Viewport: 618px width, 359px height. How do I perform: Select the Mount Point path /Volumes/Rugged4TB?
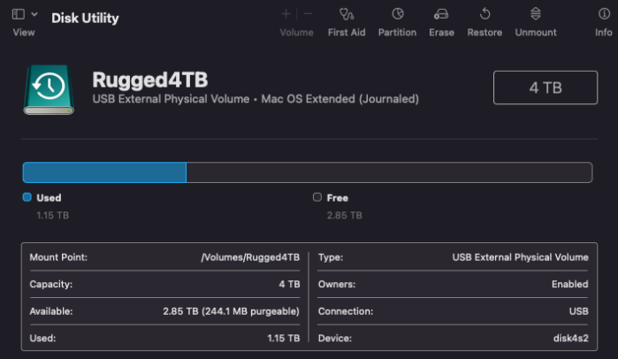tap(250, 257)
